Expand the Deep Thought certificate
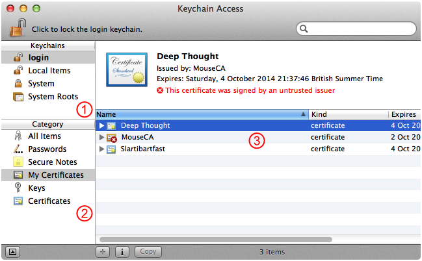The image size is (422, 261). (101, 125)
